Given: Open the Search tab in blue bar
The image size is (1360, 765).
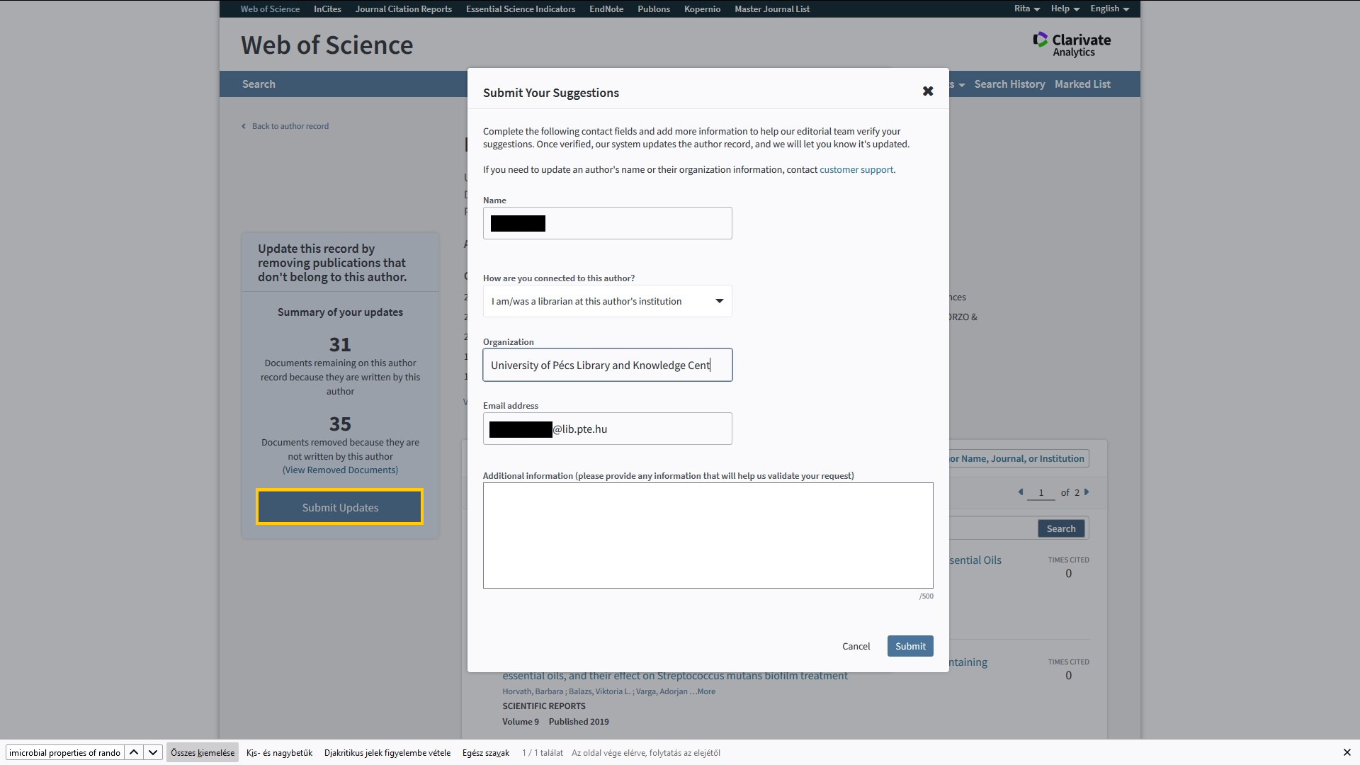Looking at the screenshot, I should pyautogui.click(x=259, y=84).
